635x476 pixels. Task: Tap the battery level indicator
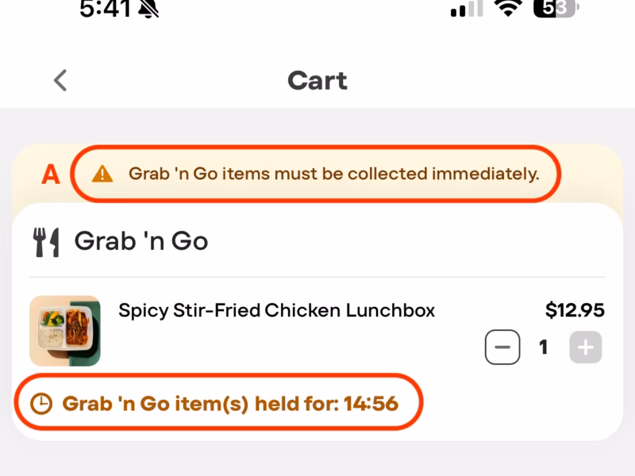pyautogui.click(x=556, y=8)
